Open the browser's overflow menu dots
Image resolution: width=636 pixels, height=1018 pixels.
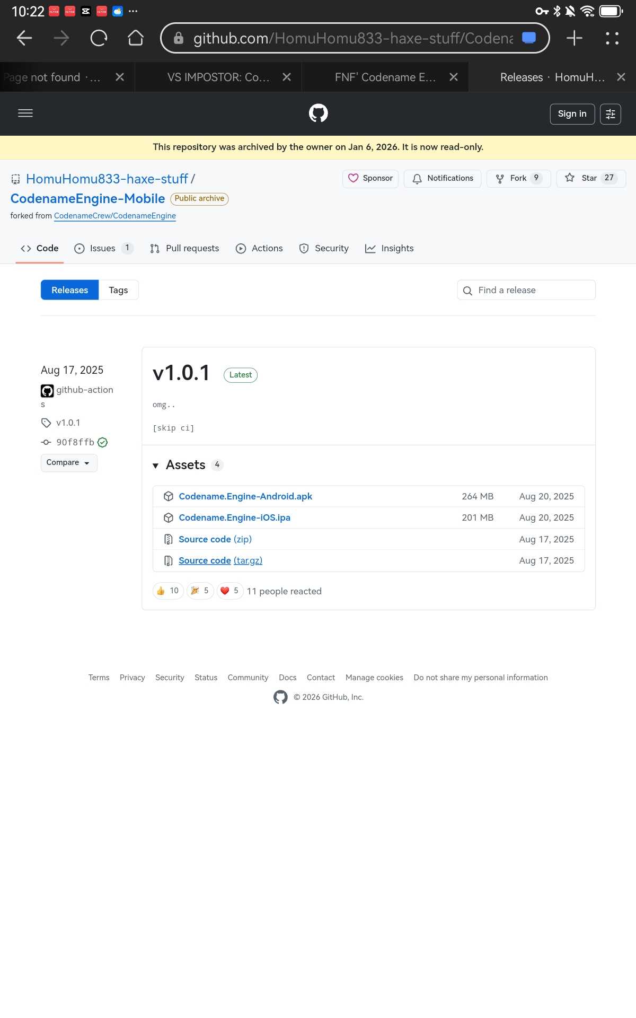(612, 38)
